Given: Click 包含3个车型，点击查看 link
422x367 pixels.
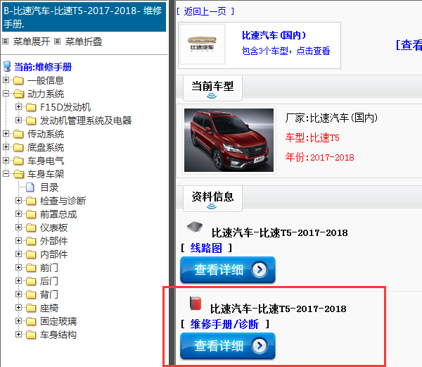Looking at the screenshot, I should pos(286,51).
